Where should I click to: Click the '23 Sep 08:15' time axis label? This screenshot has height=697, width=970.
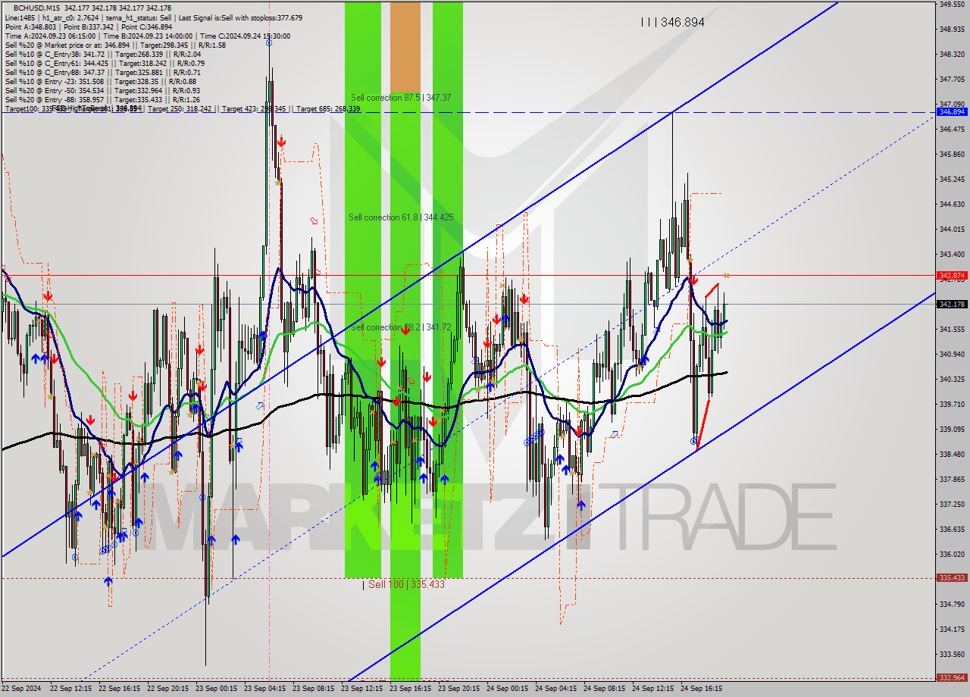point(313,689)
